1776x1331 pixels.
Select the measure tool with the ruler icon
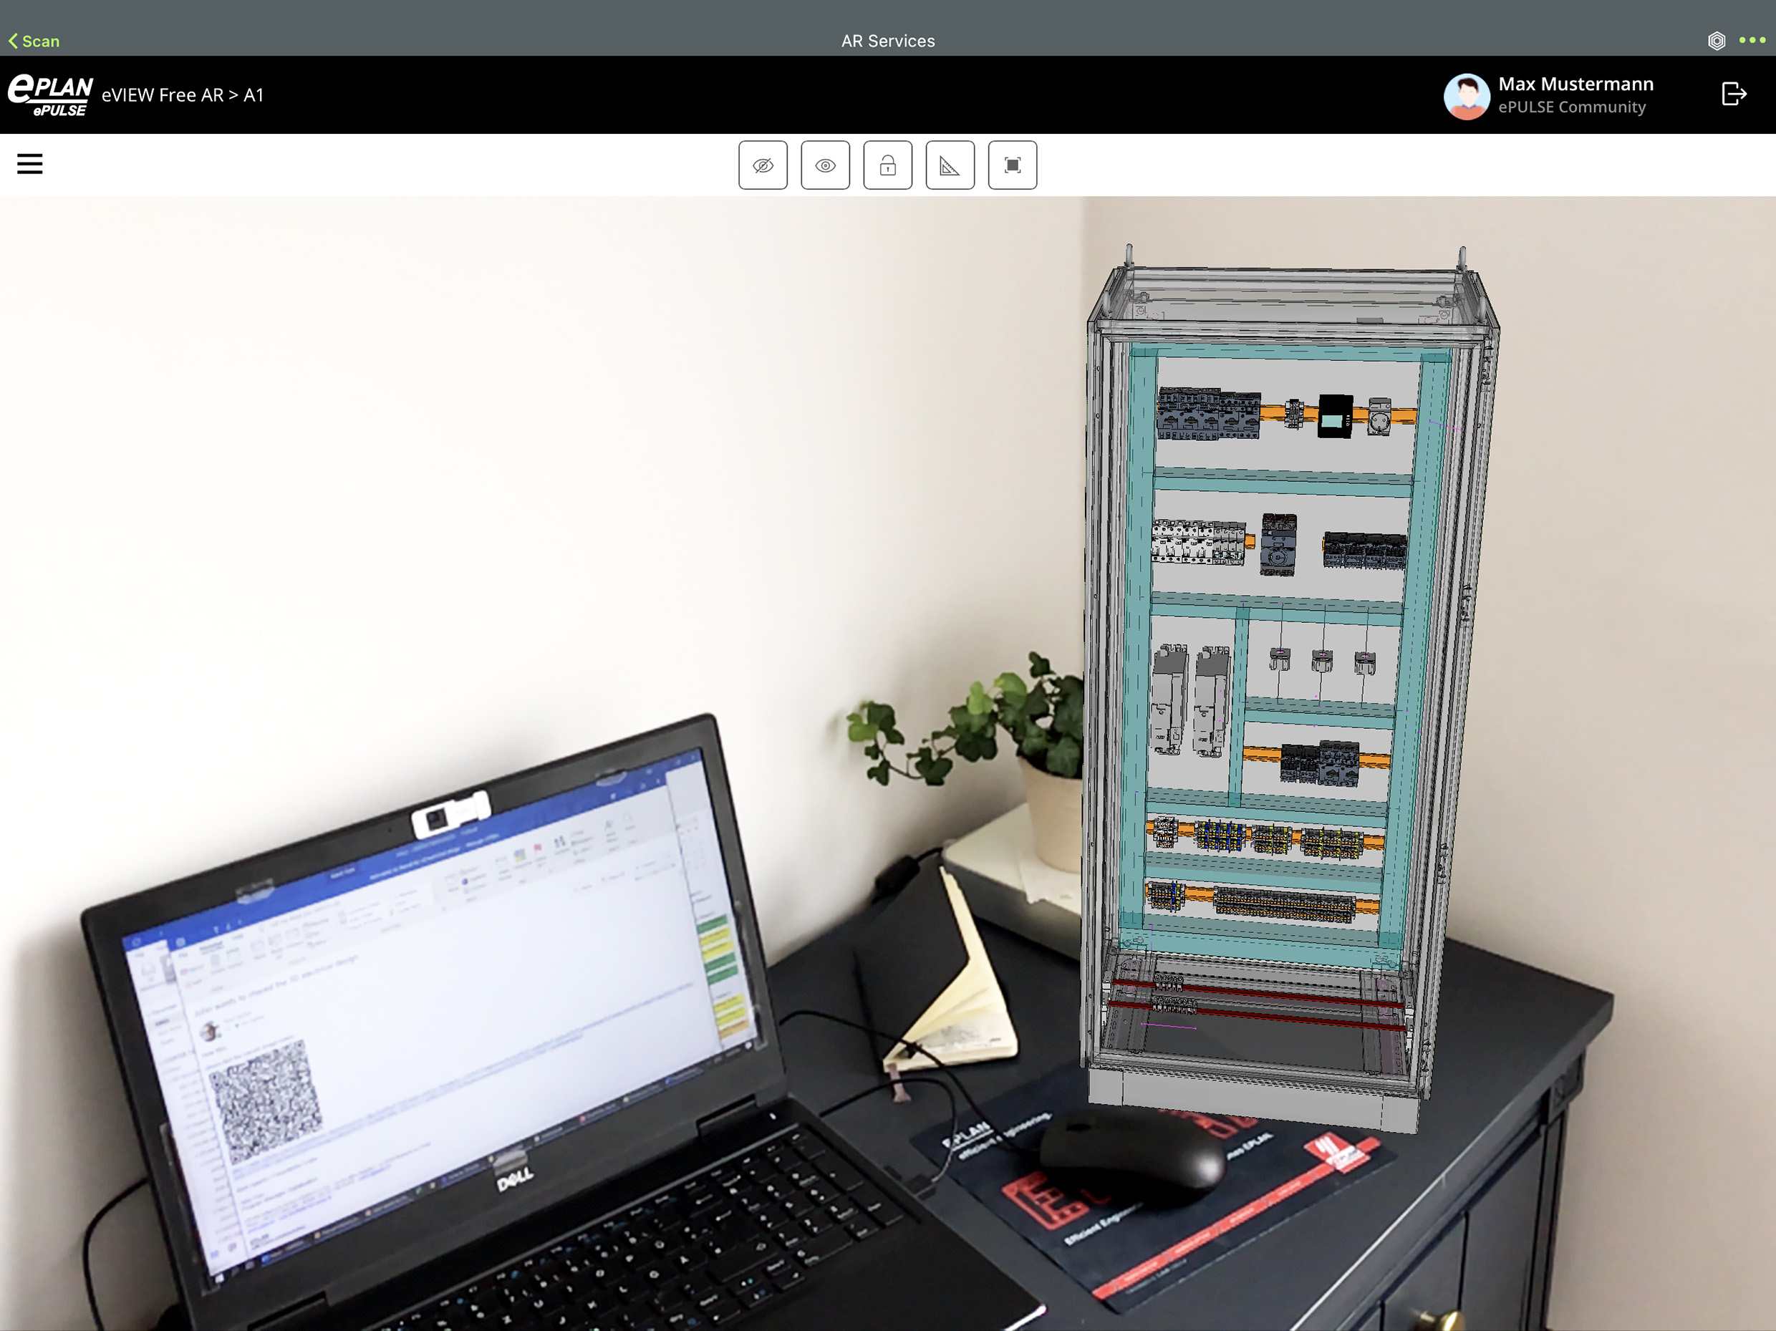pyautogui.click(x=950, y=165)
